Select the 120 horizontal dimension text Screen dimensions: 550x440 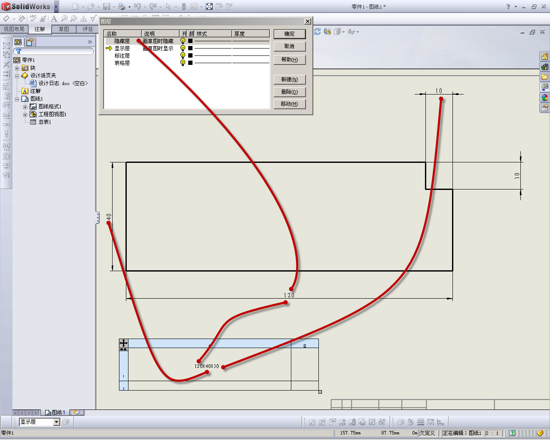pos(289,296)
